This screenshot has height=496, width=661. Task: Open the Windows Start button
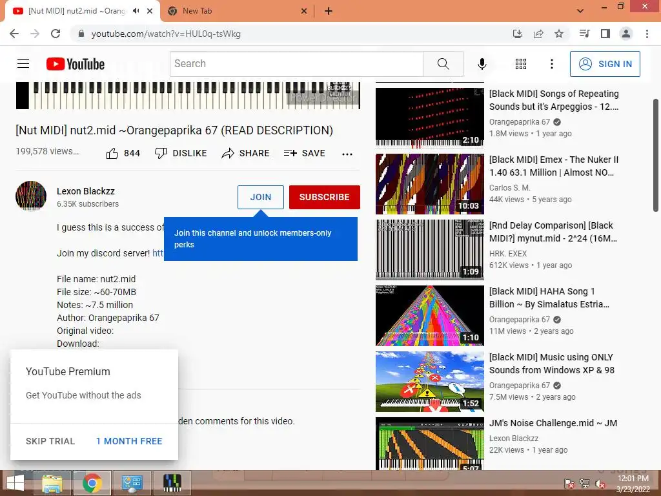click(15, 483)
